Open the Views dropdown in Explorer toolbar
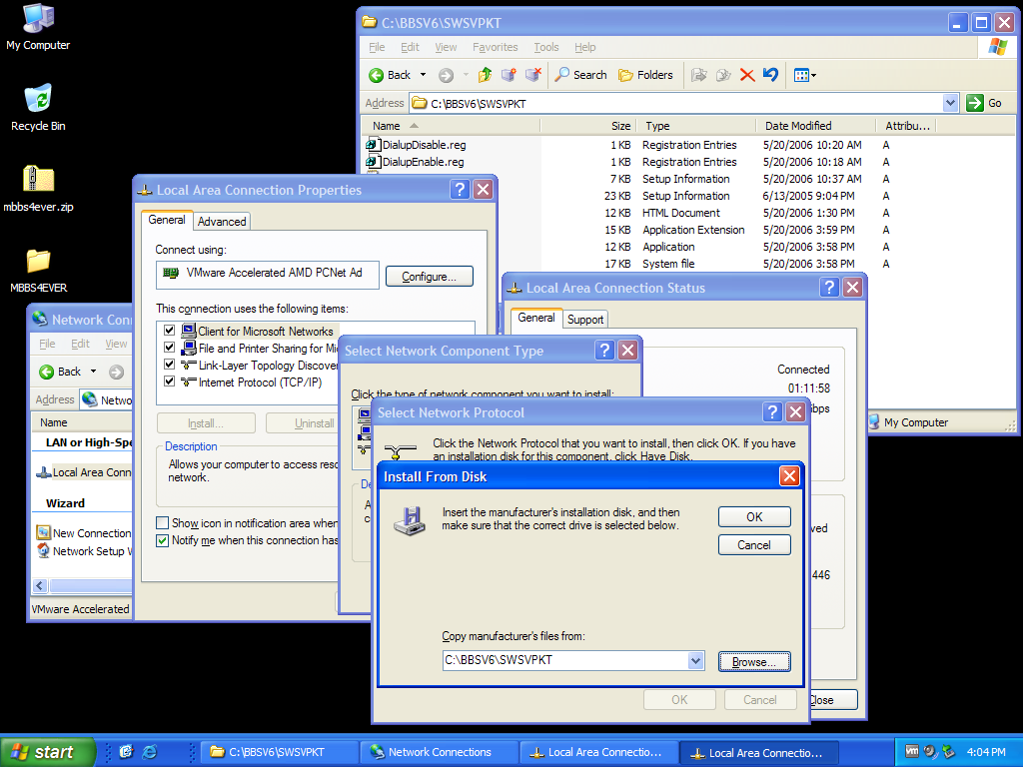 point(805,75)
